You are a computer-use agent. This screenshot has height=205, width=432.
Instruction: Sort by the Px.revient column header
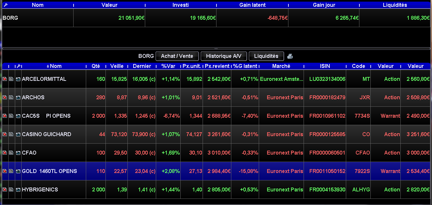[217, 66]
